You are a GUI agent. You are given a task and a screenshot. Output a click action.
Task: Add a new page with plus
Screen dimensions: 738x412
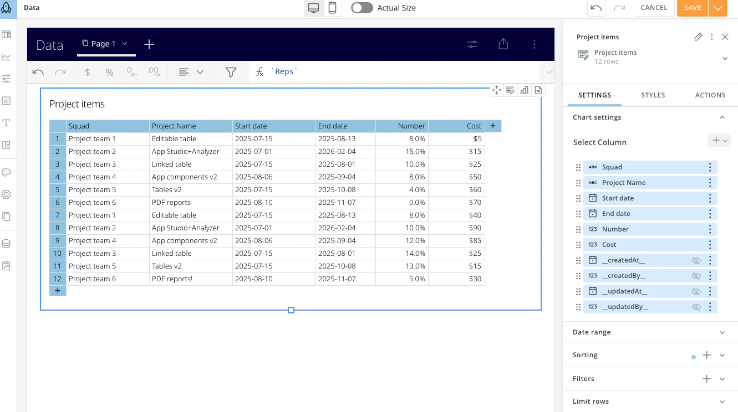pyautogui.click(x=149, y=44)
